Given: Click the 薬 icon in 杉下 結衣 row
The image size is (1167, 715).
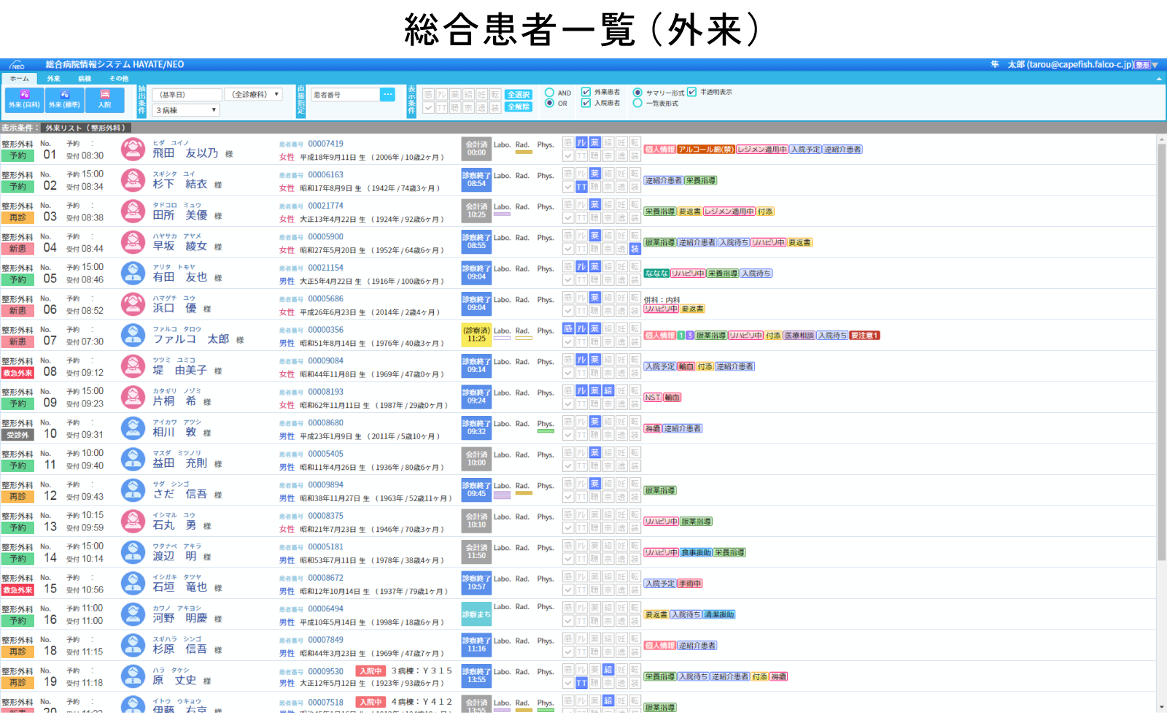Looking at the screenshot, I should pos(595,174).
